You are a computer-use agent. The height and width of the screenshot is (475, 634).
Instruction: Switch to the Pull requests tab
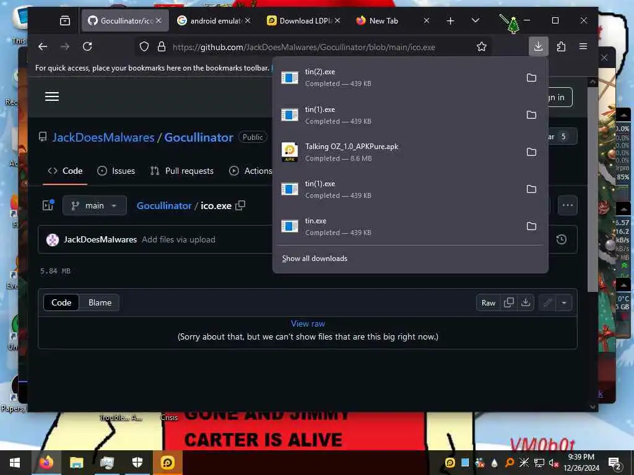coord(181,171)
